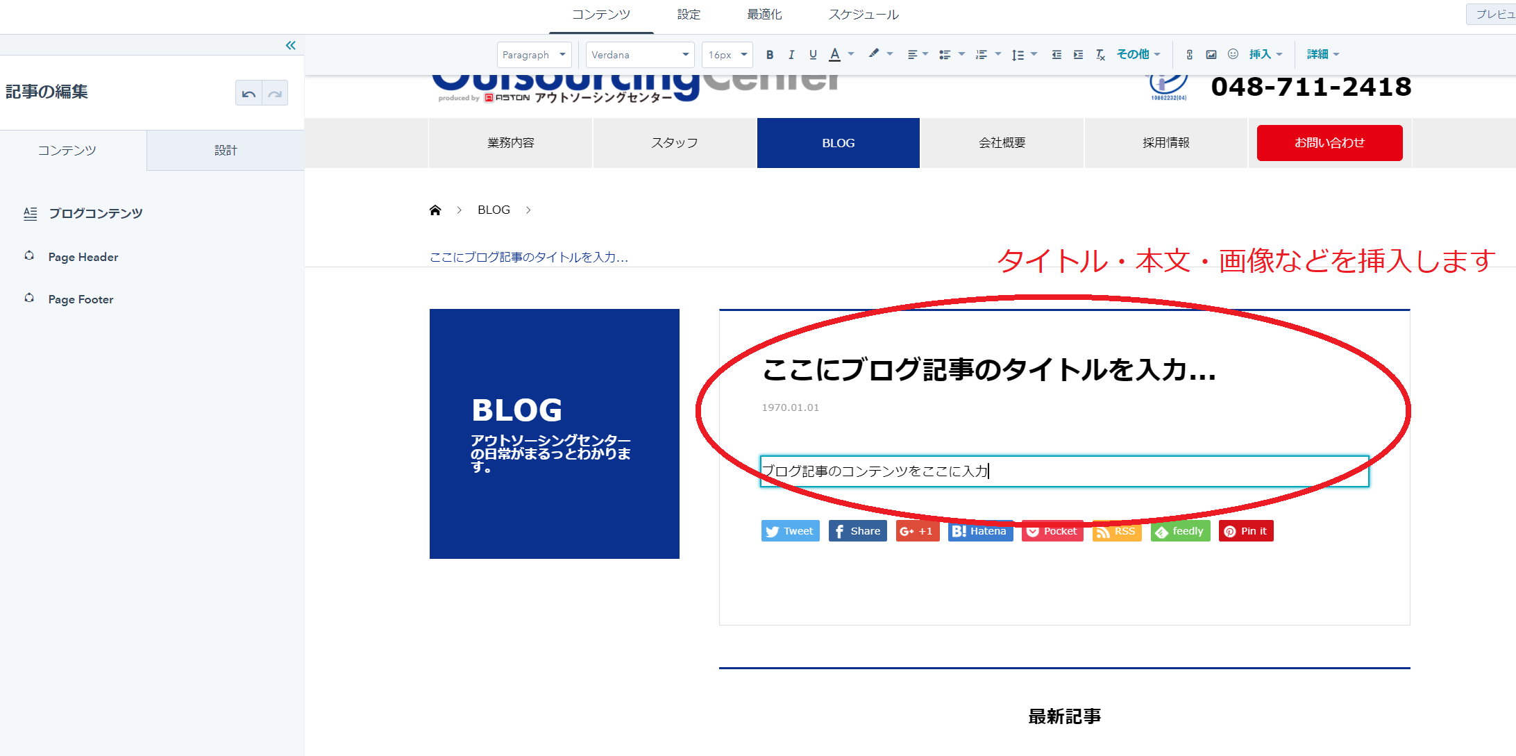Click the red お問い合わせ button

coord(1330,143)
